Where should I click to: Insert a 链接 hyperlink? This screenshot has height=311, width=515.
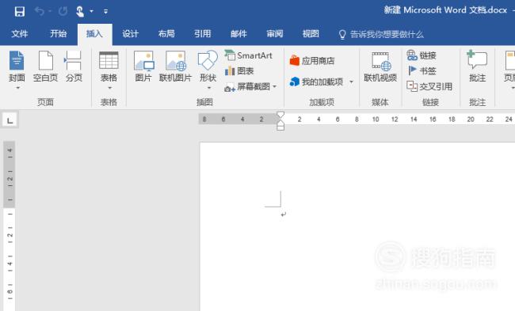(422, 55)
